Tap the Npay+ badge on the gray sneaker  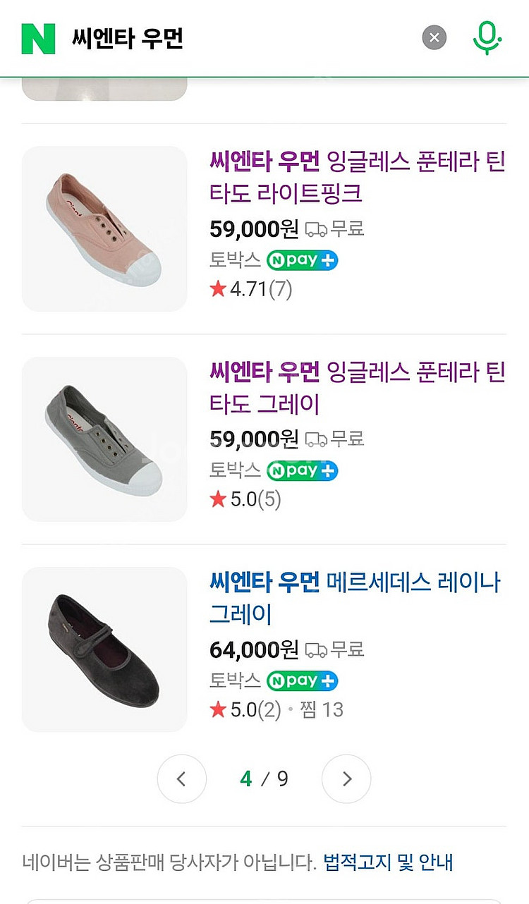click(x=303, y=470)
